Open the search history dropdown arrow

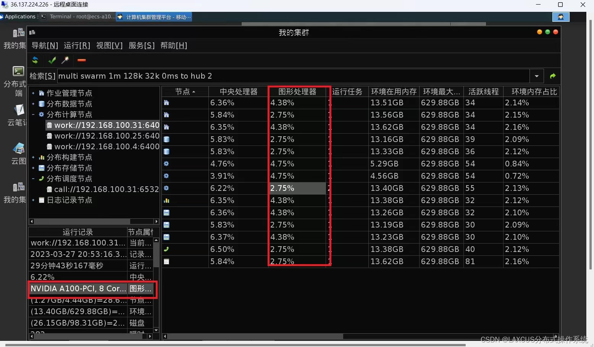pyautogui.click(x=537, y=76)
